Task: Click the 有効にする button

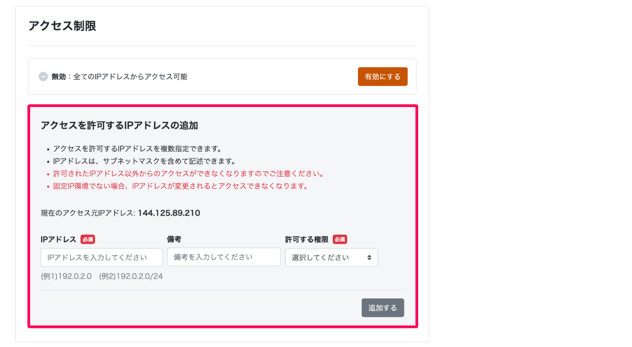Action: [x=383, y=76]
